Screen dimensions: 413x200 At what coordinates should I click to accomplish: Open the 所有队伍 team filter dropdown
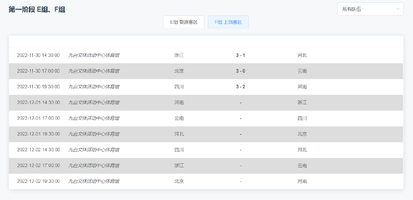point(370,9)
